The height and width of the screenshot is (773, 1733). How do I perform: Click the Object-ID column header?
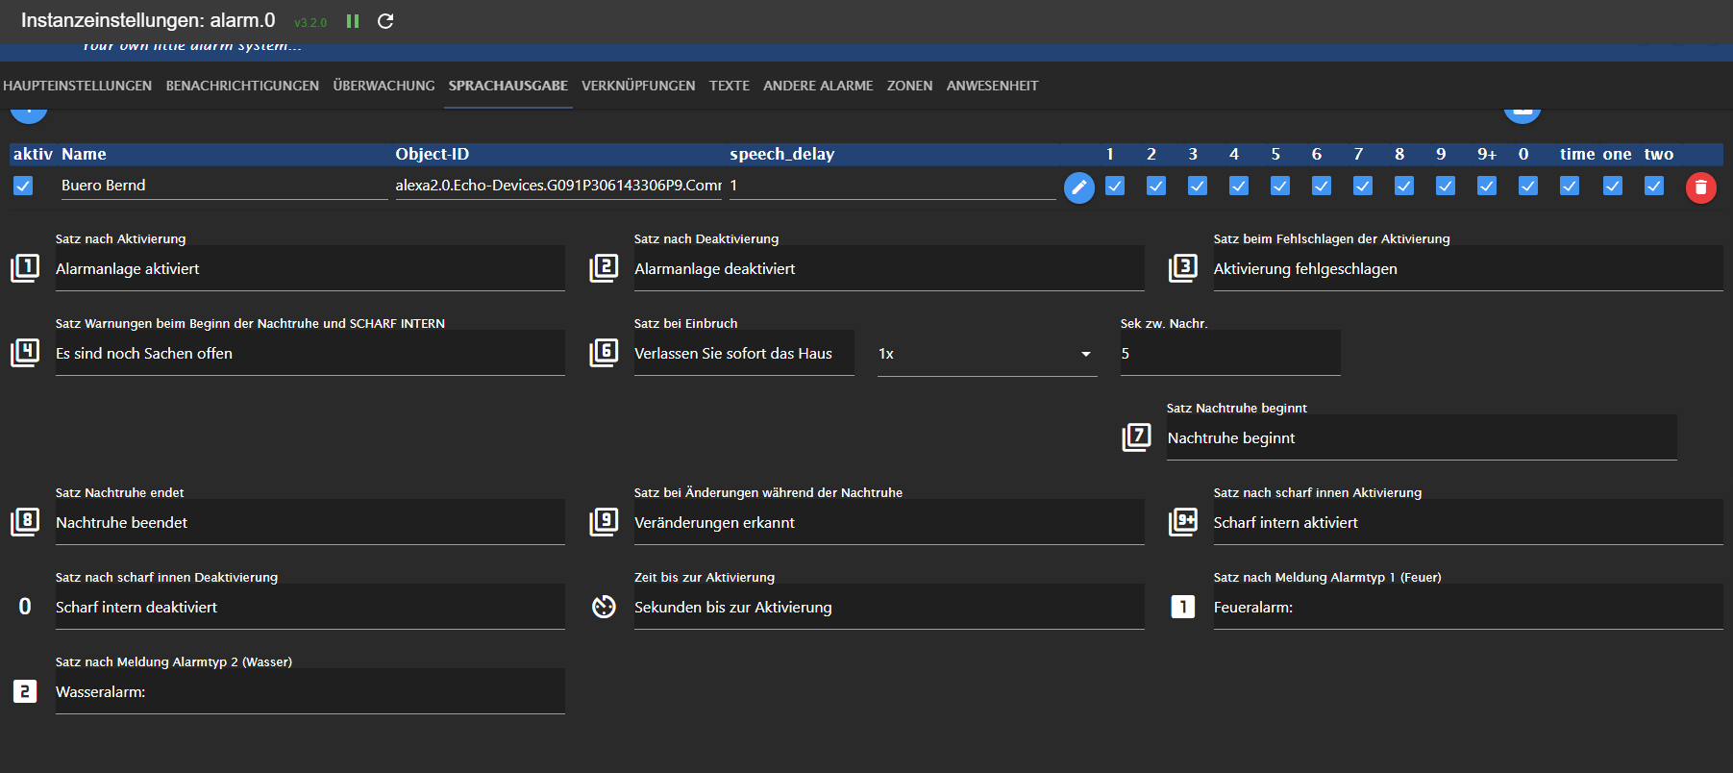[433, 154]
